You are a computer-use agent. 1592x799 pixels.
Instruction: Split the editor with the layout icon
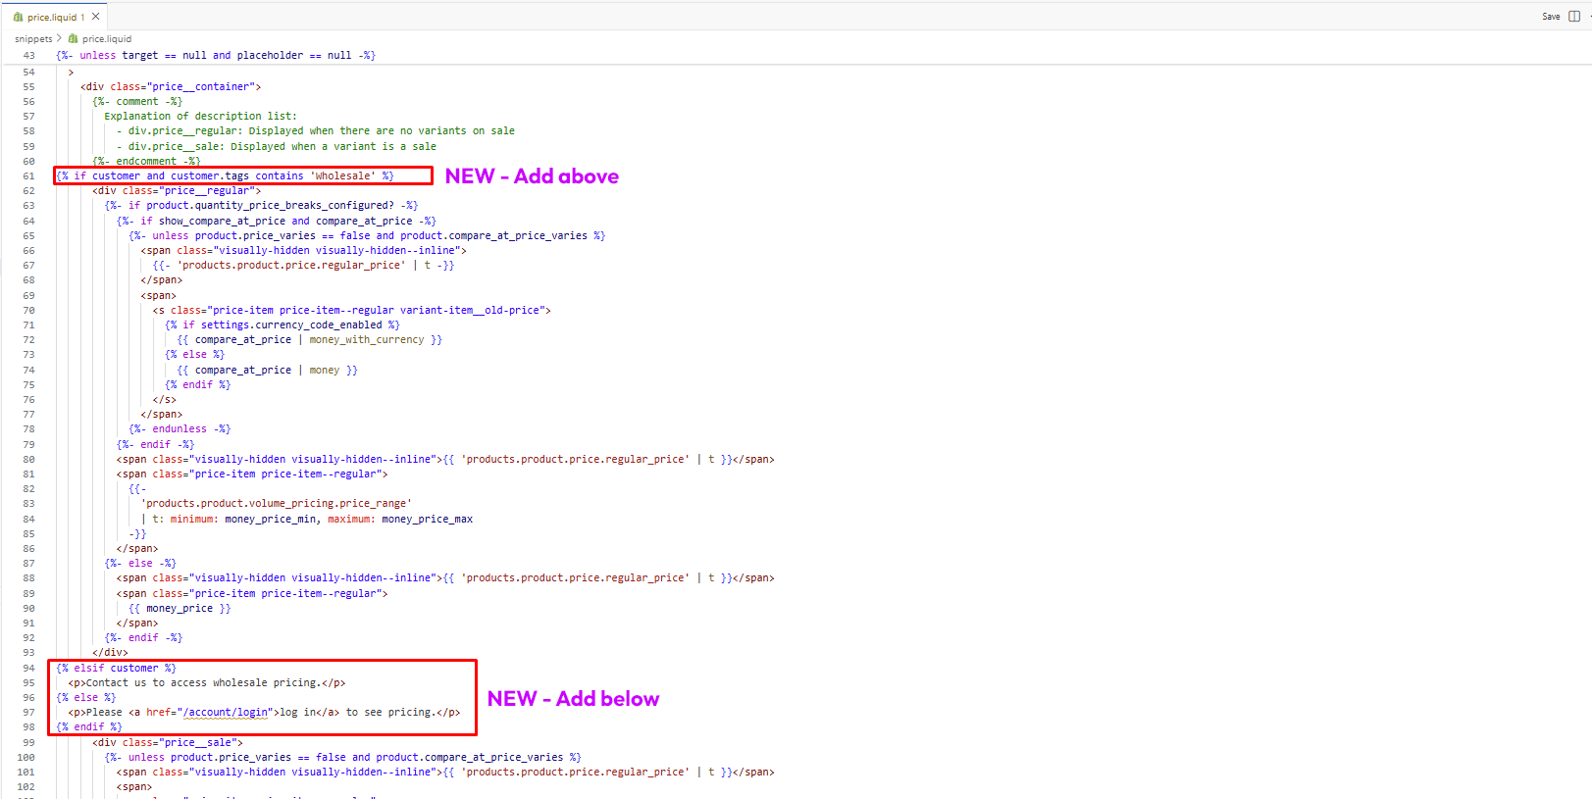(1574, 17)
